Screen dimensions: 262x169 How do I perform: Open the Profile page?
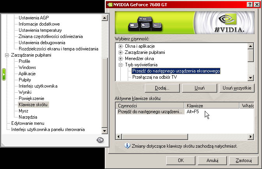coord(25,61)
